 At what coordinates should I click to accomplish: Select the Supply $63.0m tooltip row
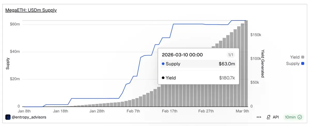point(198,64)
